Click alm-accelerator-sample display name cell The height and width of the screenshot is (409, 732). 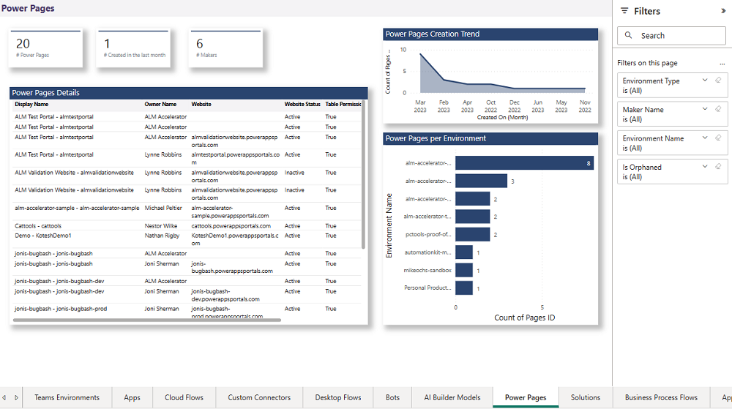click(77, 208)
